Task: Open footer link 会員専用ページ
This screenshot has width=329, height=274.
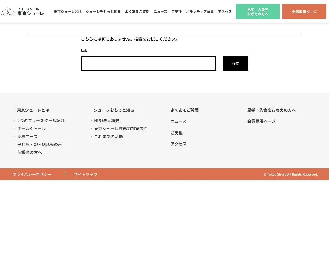Action: click(x=261, y=121)
